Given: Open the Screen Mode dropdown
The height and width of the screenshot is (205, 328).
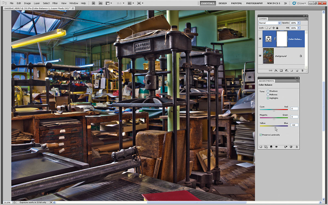Looking at the screenshot, I should point(140,3).
